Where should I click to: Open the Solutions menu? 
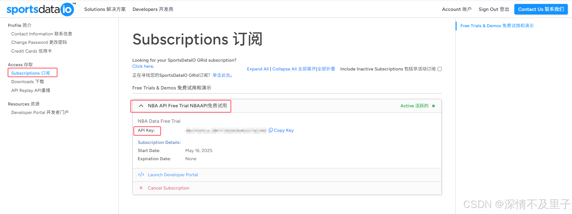105,9
